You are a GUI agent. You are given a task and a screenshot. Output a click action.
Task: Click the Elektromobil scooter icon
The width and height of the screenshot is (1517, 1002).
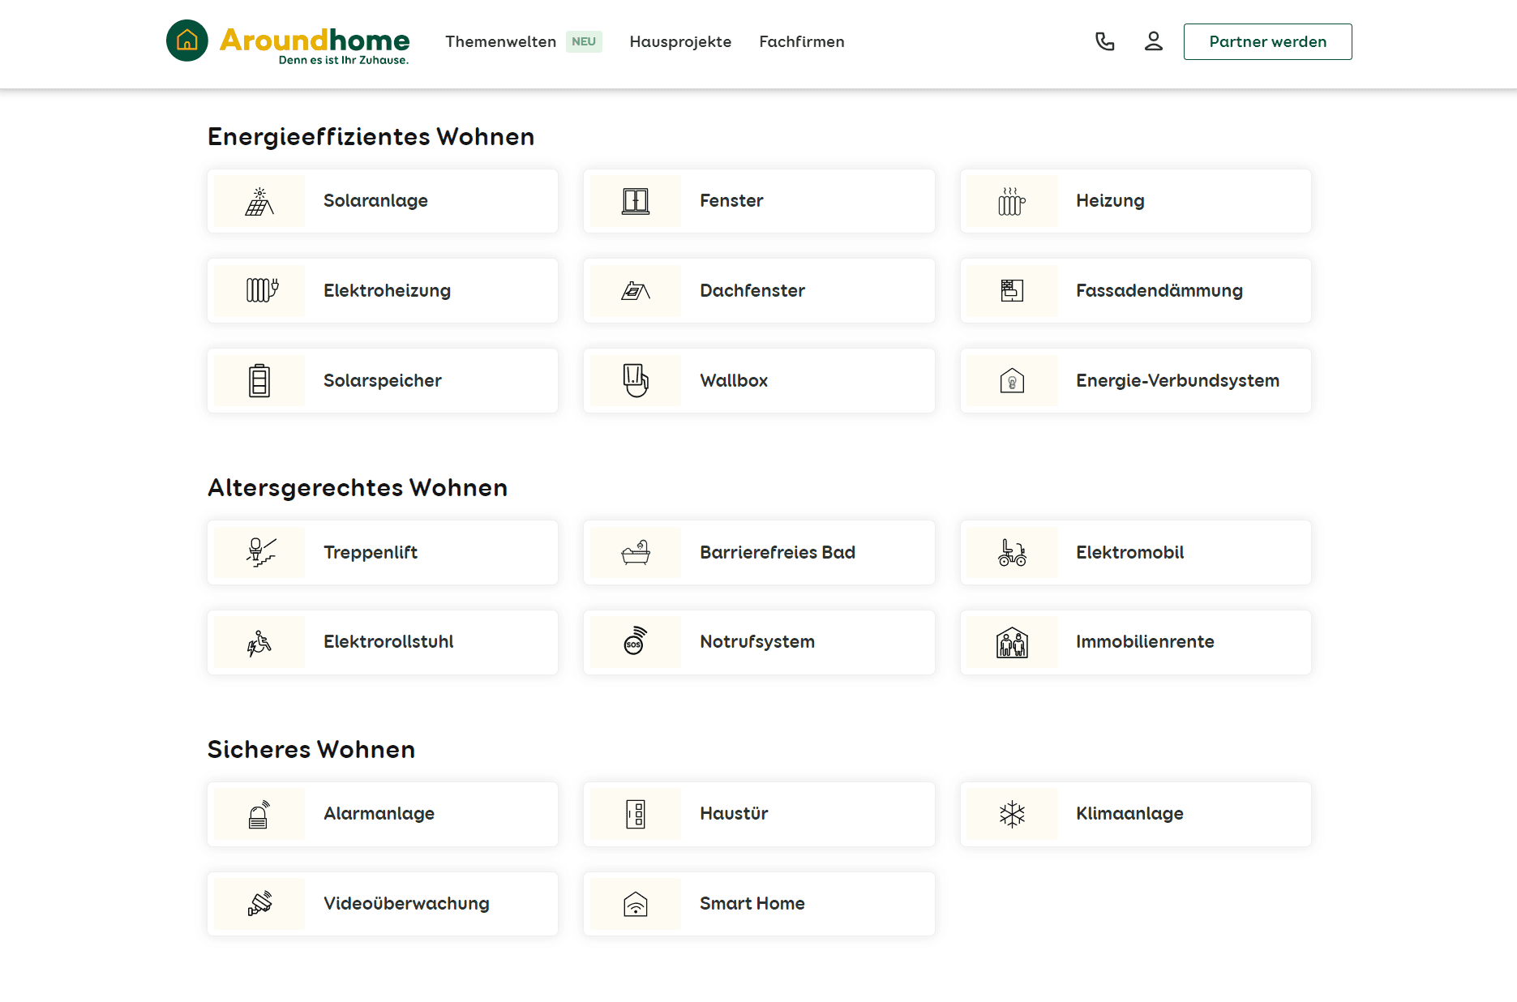[x=1012, y=552]
